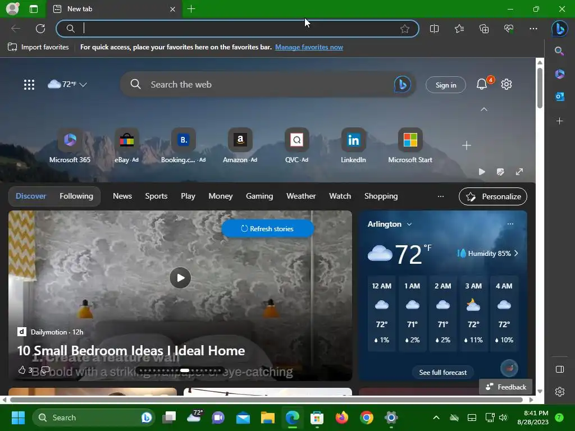Open split screen view icon

pyautogui.click(x=434, y=29)
